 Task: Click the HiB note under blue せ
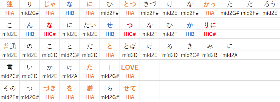(x=110, y=34)
